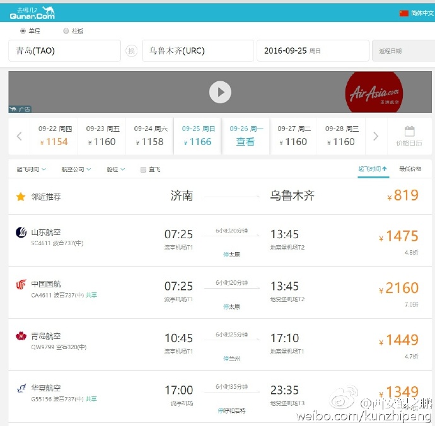Select the round-trip 往返 radio button

click(x=66, y=31)
